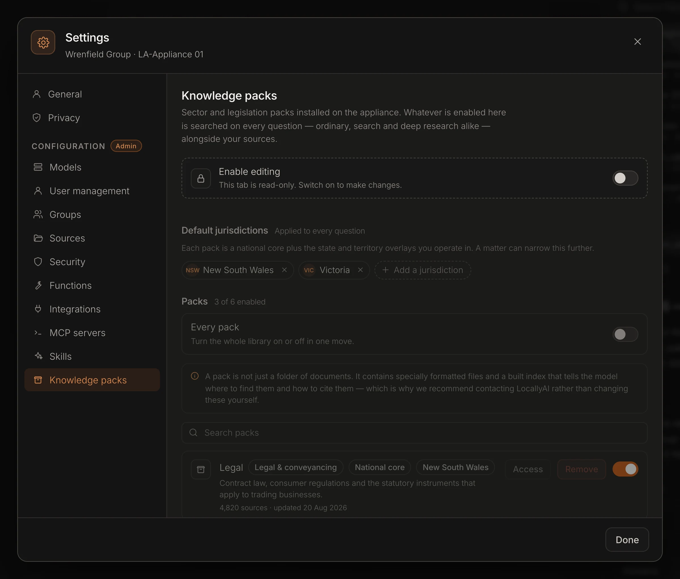This screenshot has width=680, height=579.
Task: Add a jurisdiction
Action: (423, 270)
